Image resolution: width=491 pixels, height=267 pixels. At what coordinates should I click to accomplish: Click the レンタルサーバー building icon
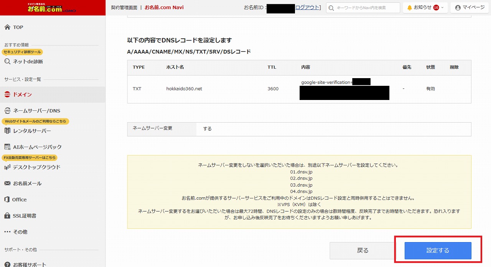click(7, 131)
